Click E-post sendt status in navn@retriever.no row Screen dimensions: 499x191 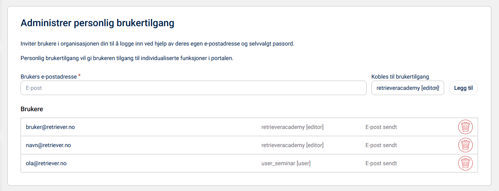tap(381, 145)
